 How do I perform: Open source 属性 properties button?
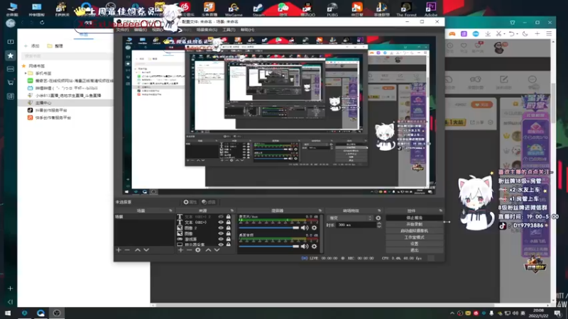190,202
